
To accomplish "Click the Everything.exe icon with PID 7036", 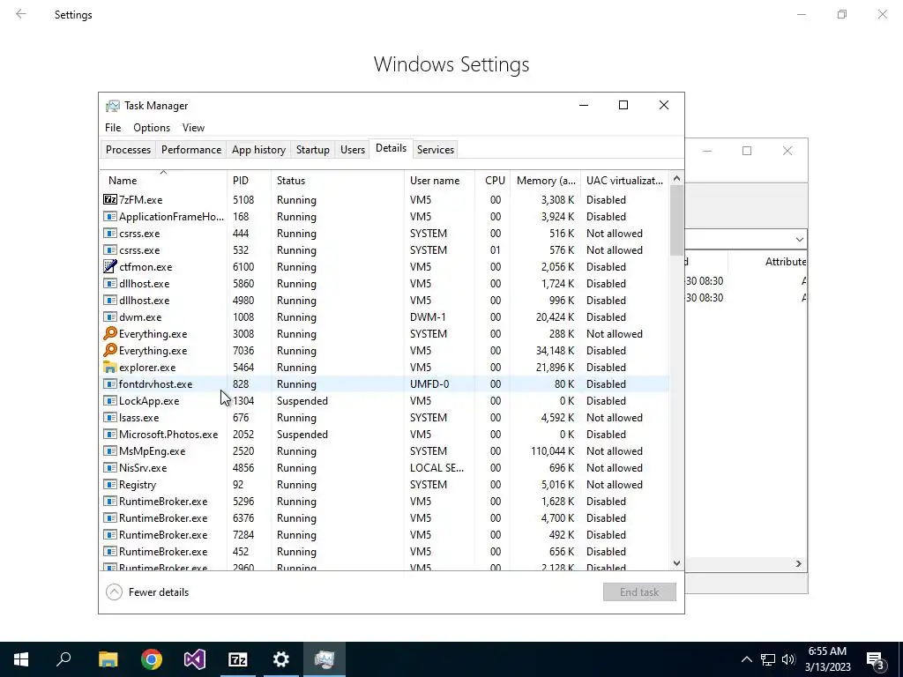I will click(110, 350).
